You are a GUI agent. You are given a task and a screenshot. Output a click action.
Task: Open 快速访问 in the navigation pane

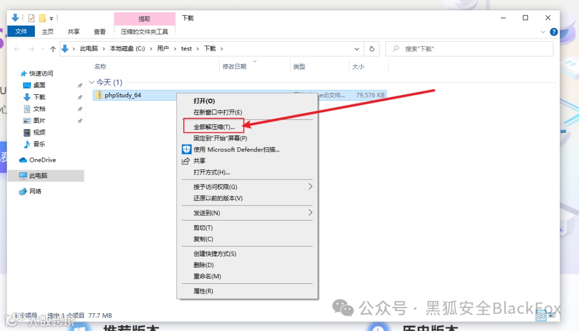point(41,73)
